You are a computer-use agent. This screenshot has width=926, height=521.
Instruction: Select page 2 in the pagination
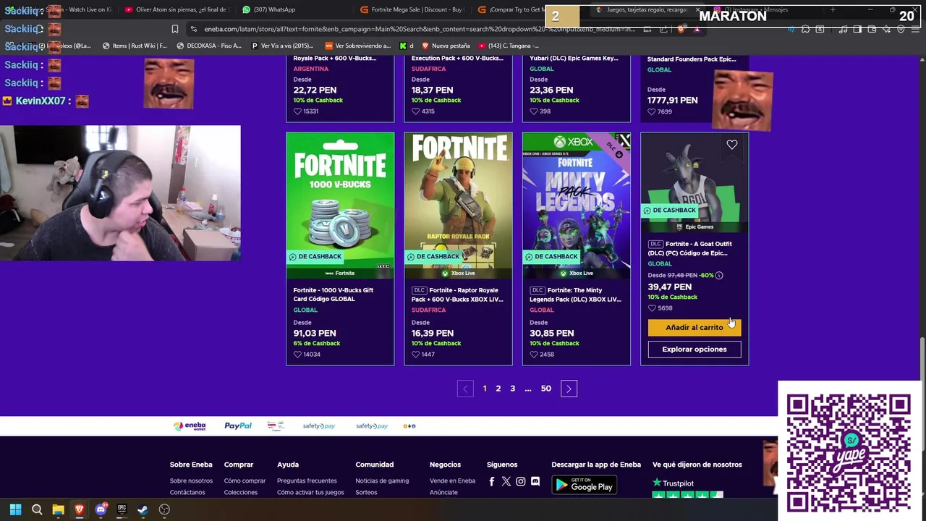tap(498, 389)
